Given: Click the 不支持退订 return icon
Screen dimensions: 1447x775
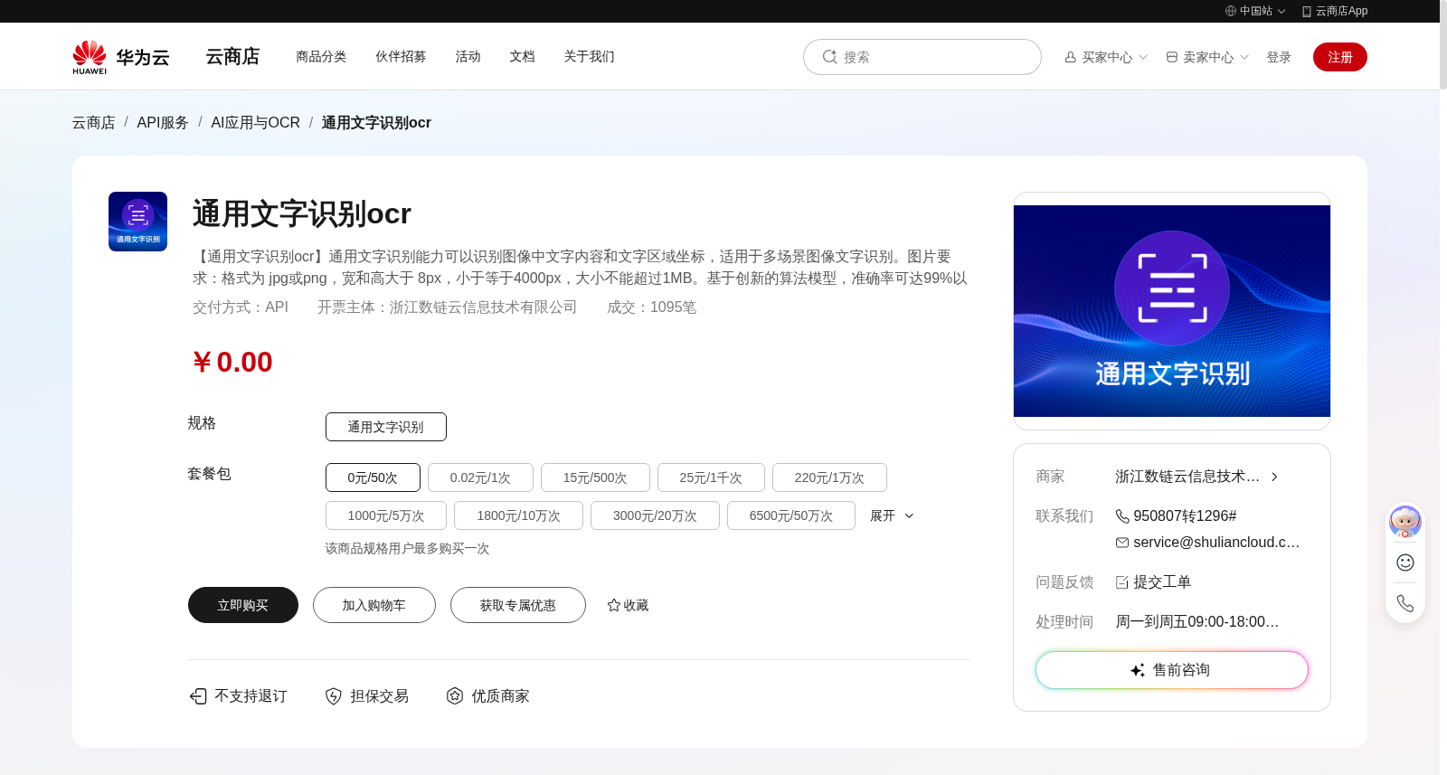Looking at the screenshot, I should pos(198,696).
